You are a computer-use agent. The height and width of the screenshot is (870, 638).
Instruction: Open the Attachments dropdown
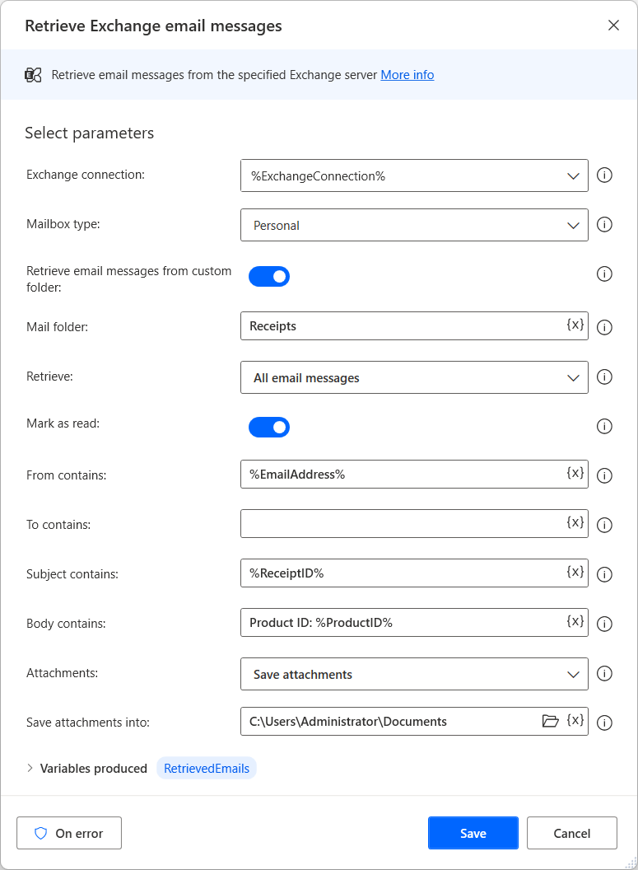(x=574, y=673)
